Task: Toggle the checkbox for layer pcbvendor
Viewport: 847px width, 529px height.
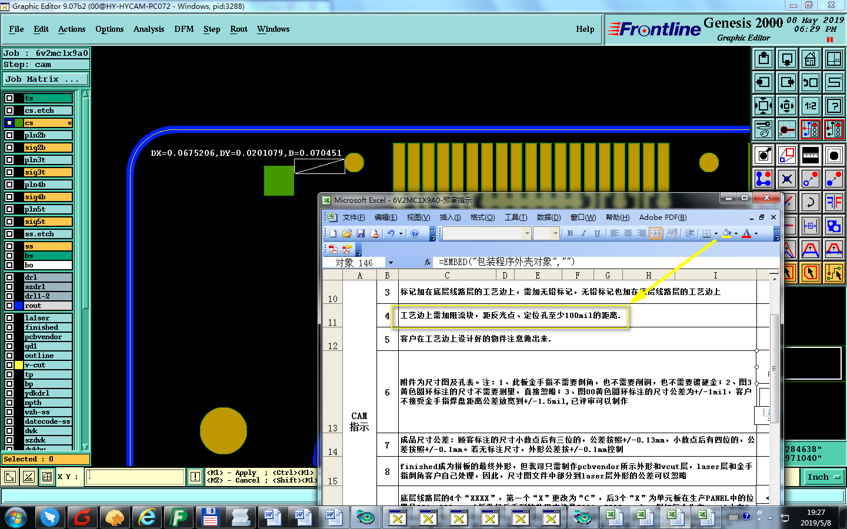Action: (9, 337)
